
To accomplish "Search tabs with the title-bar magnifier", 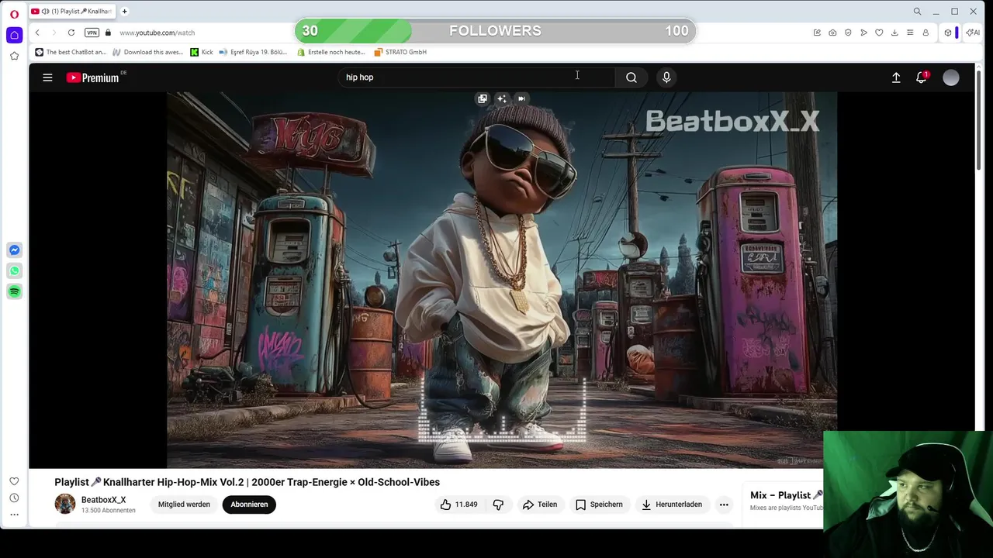I will coord(917,12).
